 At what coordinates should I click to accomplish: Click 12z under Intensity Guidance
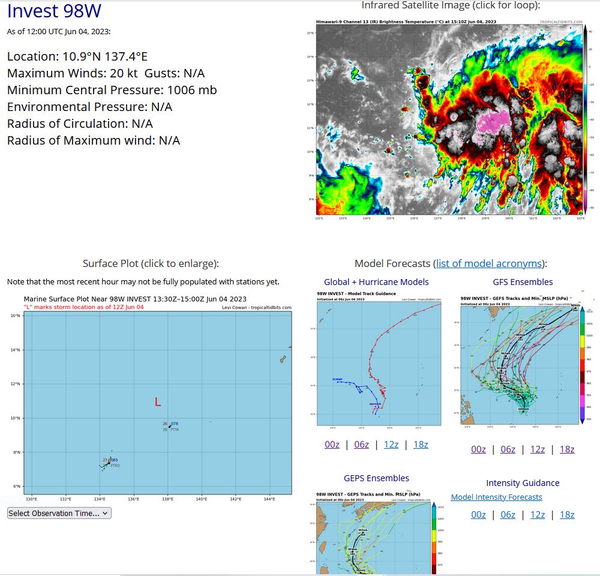[x=538, y=515]
